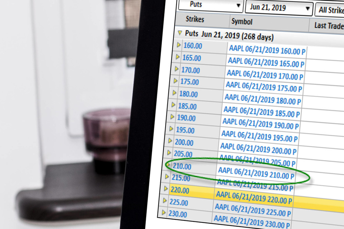Open symbol AAPL 06/21/2019 195.00 P
Screen dimensions: 344x229
pos(259,136)
